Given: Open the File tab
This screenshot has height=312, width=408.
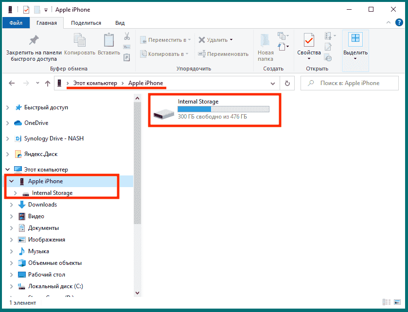Looking at the screenshot, I should pos(16,23).
